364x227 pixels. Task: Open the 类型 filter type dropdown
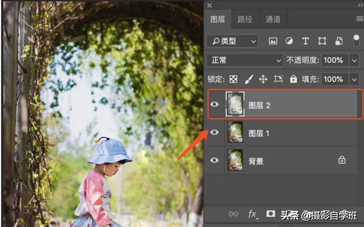[x=233, y=41]
